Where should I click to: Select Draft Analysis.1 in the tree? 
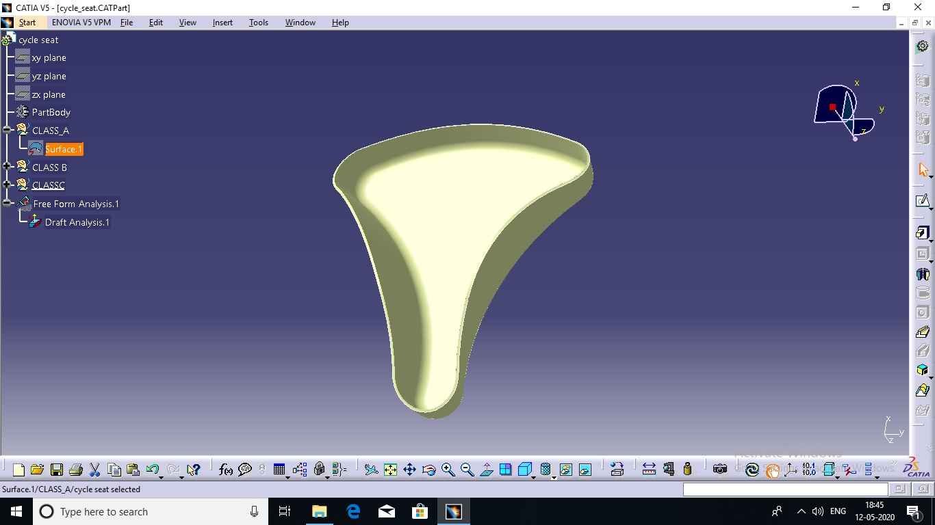click(x=77, y=222)
